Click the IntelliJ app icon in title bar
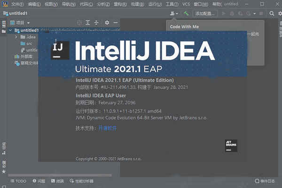This screenshot has height=188, width=282. coord(5,4)
